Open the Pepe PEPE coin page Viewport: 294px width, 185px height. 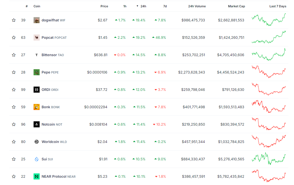coord(50,72)
